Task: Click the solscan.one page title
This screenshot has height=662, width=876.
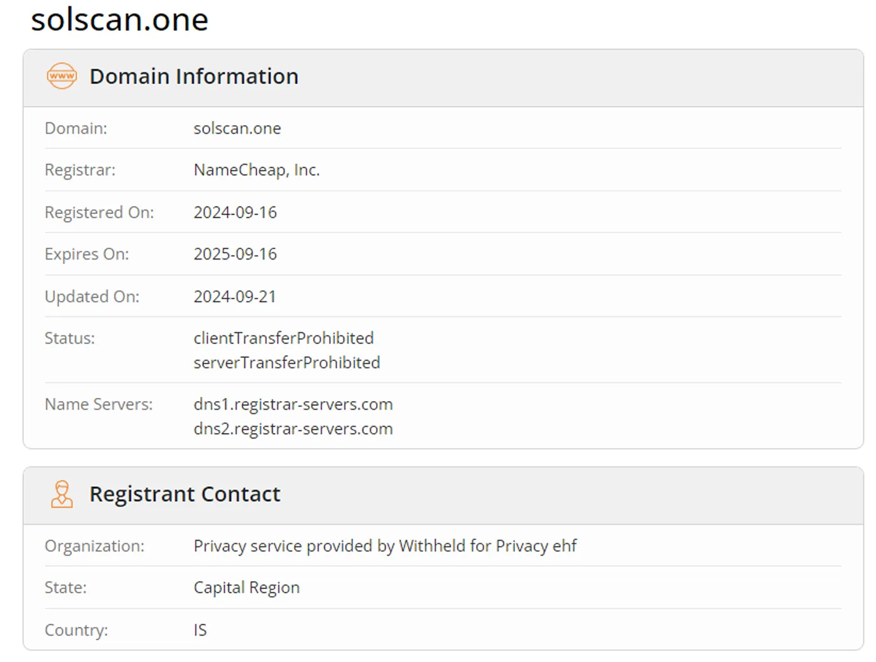Action: (120, 19)
